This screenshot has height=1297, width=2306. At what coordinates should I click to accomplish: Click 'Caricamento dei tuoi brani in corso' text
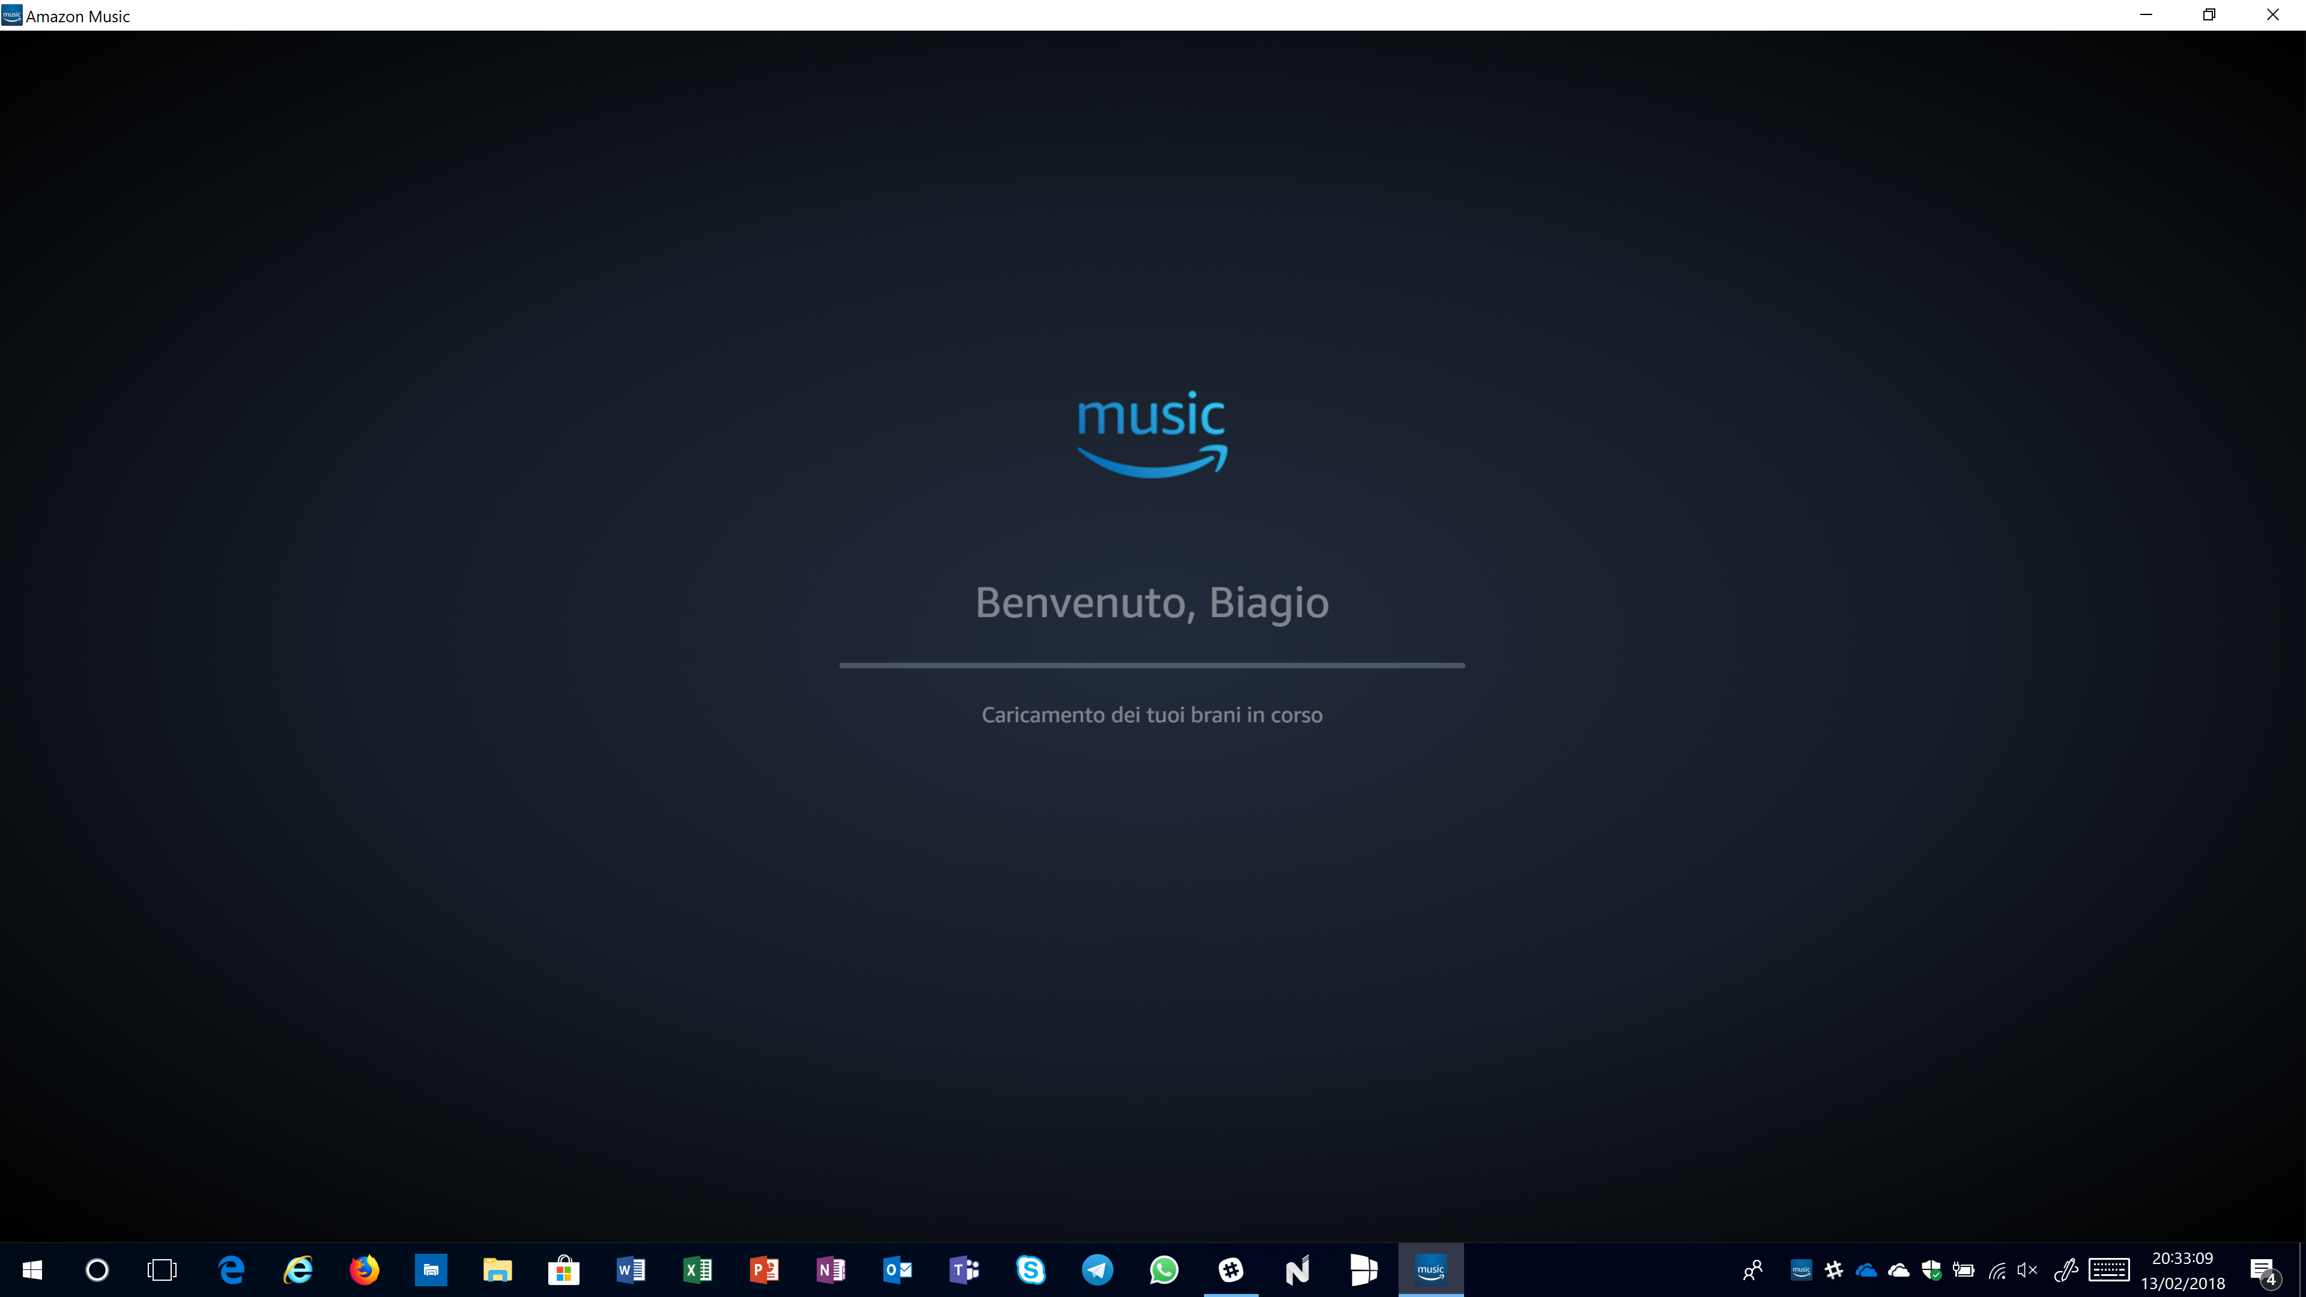coord(1152,715)
